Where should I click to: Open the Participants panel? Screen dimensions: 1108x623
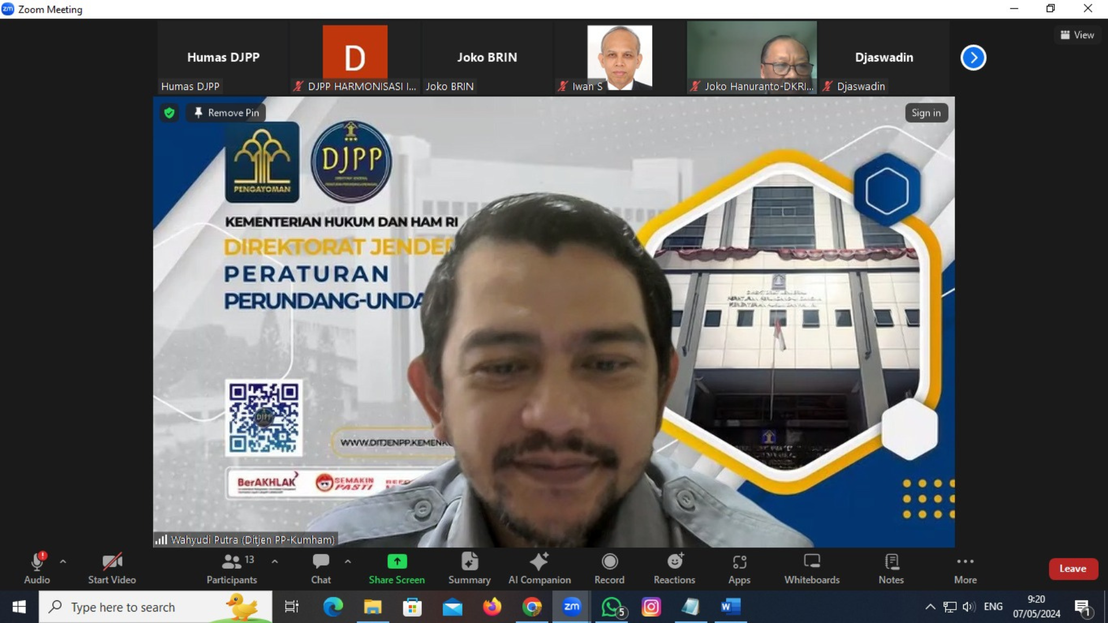(232, 568)
